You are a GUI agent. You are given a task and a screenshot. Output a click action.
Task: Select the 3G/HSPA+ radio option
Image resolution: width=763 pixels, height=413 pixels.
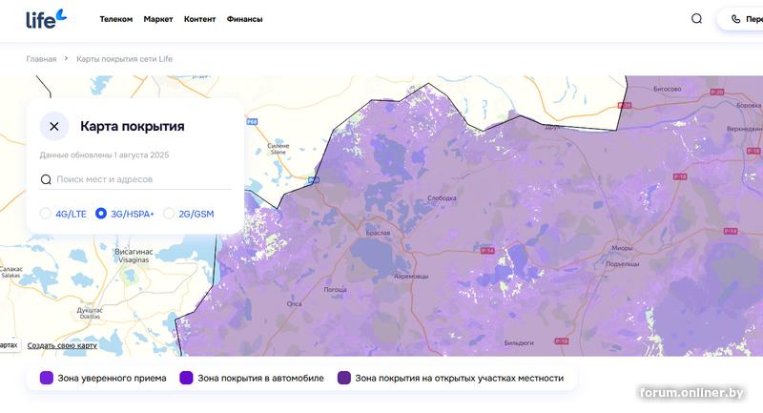click(101, 213)
